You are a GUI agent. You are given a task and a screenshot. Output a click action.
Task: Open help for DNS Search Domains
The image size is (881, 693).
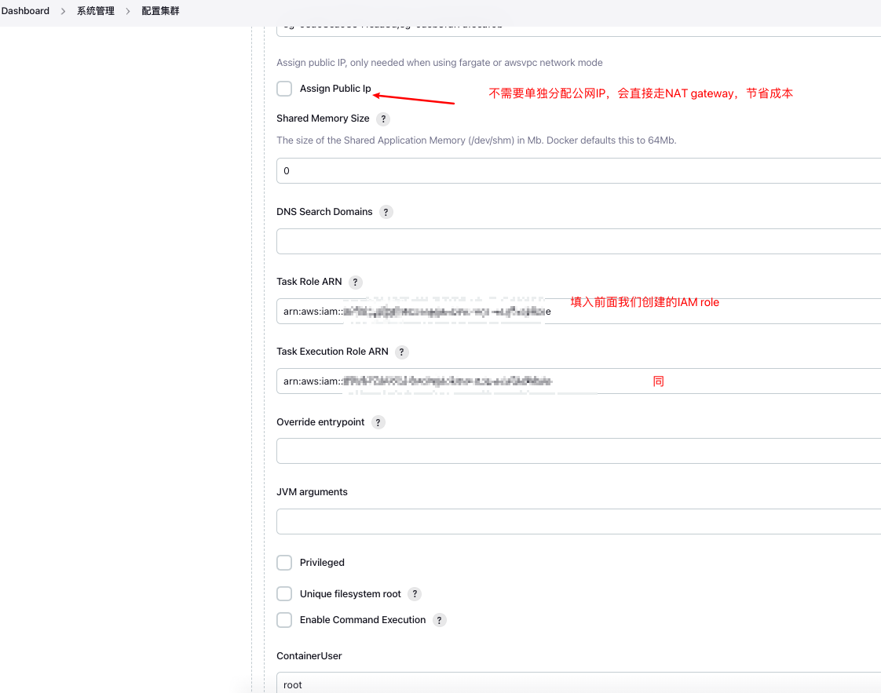click(386, 212)
